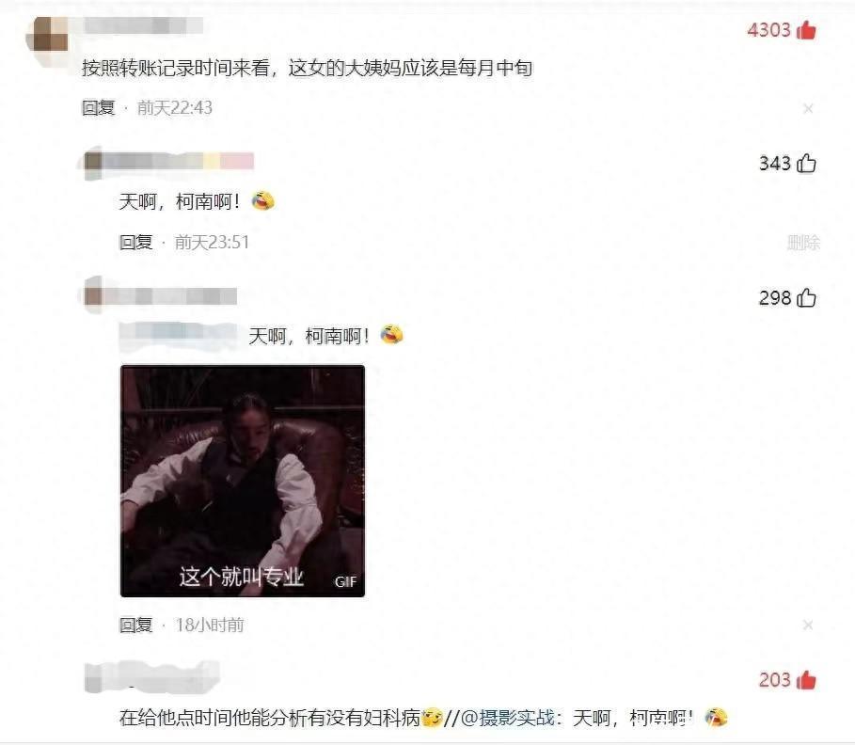Open the username of the 343-like reply

169,162
